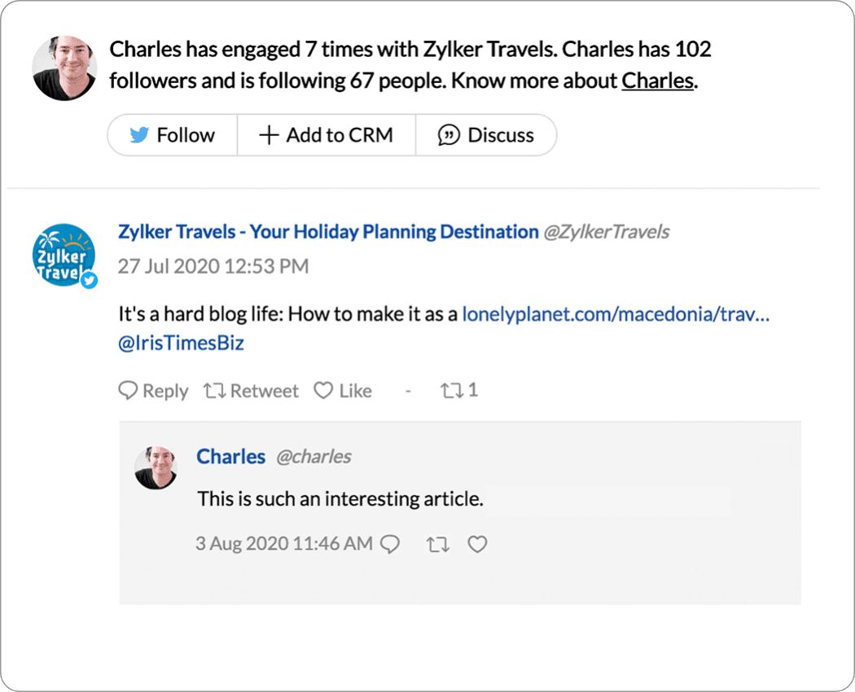Screen dimensions: 855x692
Task: Click the @charles handle in reply
Action: point(313,457)
